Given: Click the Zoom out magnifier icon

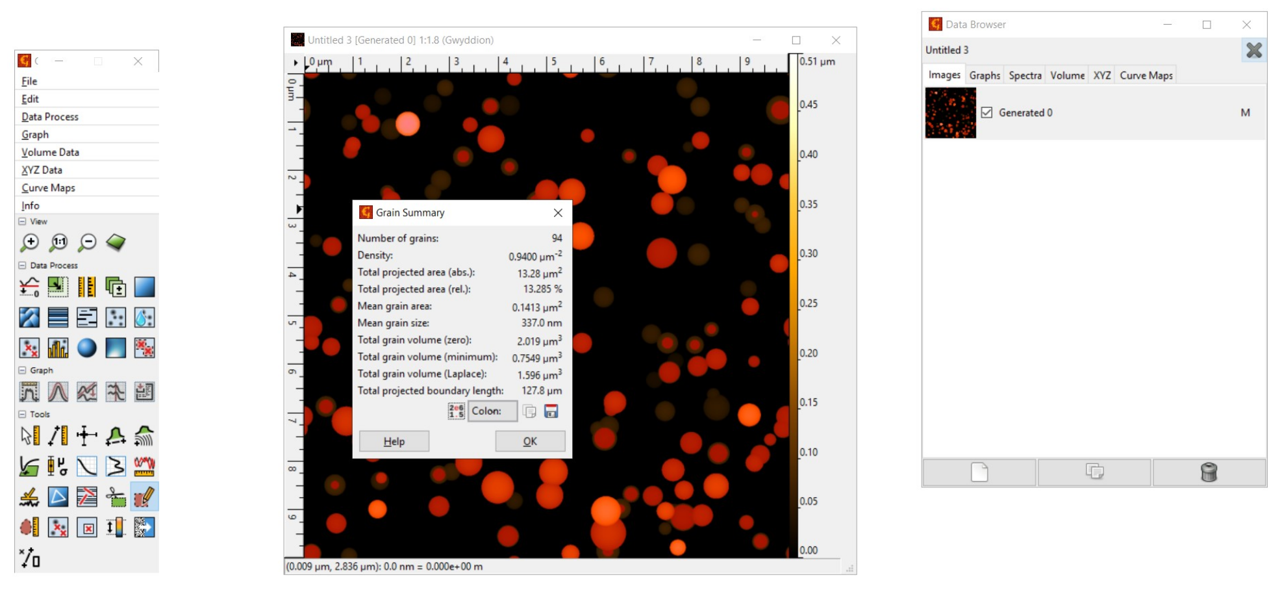Looking at the screenshot, I should tap(87, 243).
